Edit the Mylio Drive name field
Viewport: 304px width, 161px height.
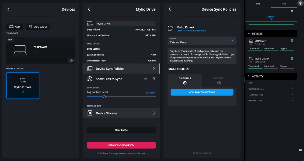pyautogui.click(x=126, y=24)
